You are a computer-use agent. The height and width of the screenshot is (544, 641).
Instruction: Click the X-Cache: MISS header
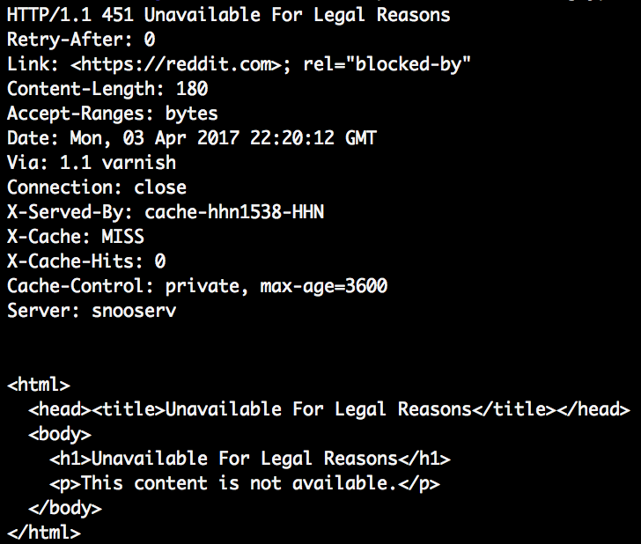pos(76,237)
